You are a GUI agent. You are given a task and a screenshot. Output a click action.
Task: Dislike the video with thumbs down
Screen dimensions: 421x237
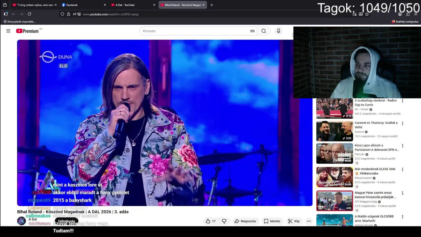[x=224, y=221]
